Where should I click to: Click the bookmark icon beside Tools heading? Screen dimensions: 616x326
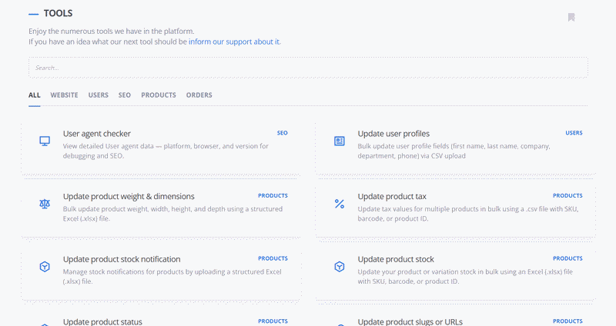(x=571, y=17)
